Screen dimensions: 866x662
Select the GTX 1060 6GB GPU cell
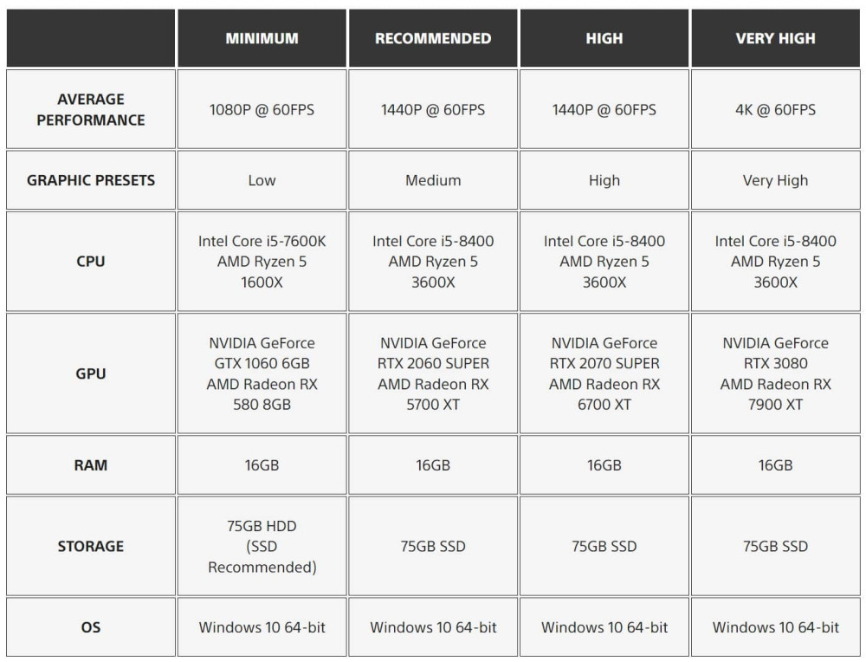262,373
